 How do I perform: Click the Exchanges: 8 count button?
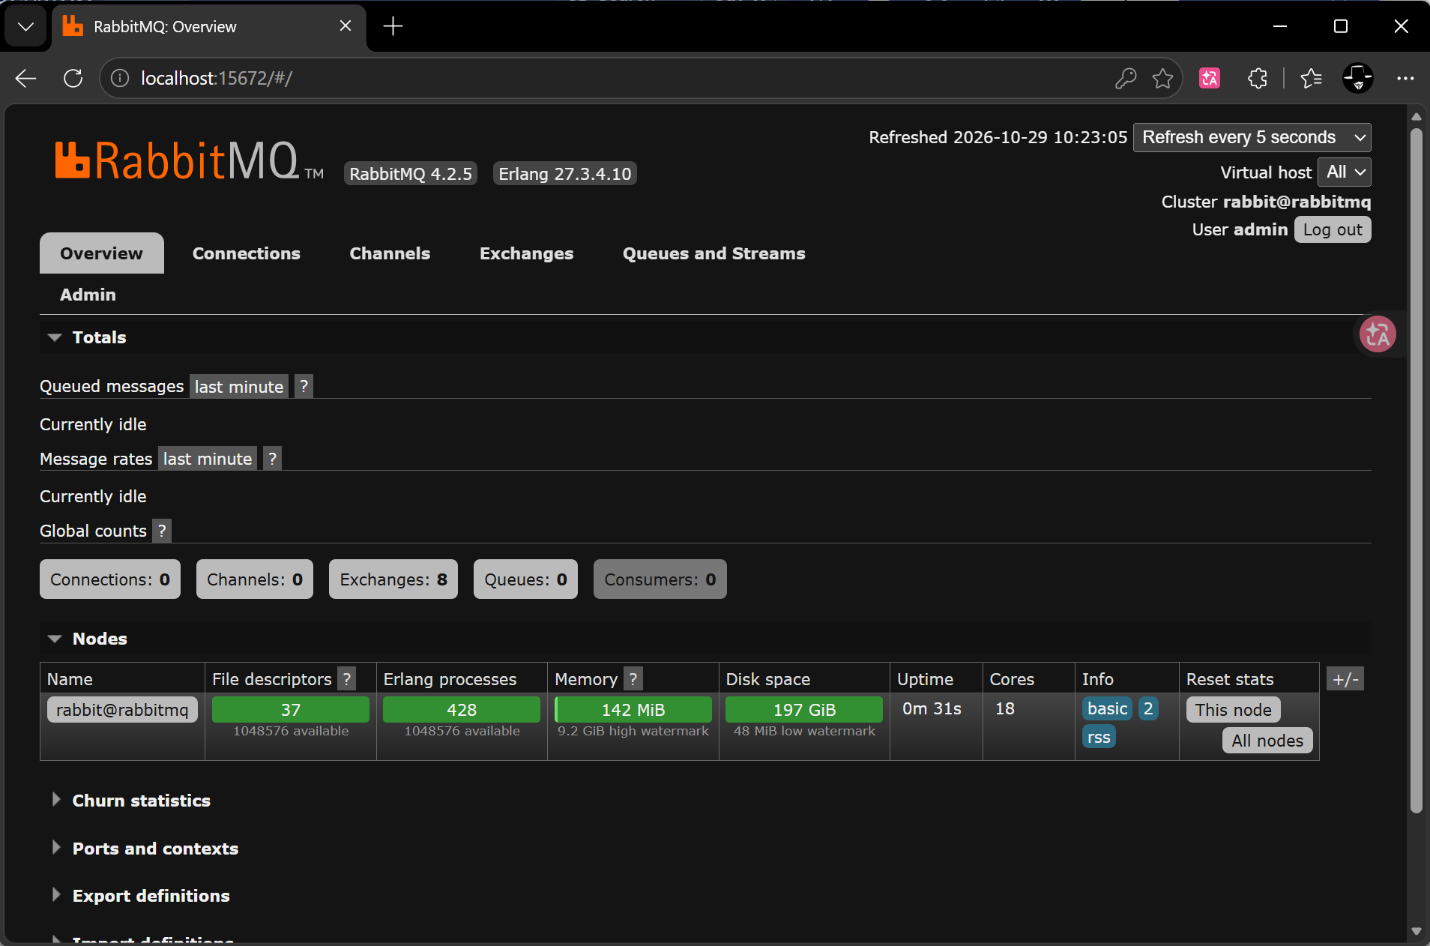[393, 579]
